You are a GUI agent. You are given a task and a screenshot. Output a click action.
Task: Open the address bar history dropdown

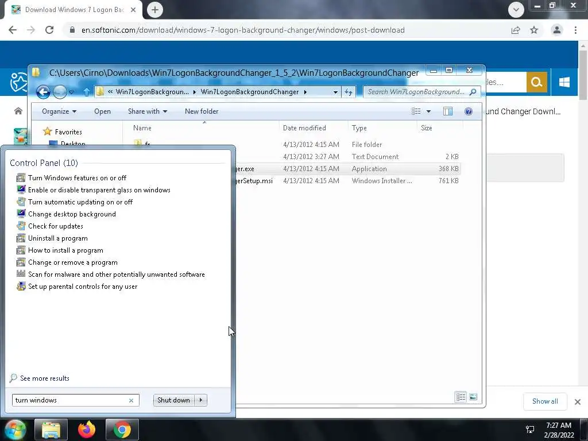coord(335,92)
